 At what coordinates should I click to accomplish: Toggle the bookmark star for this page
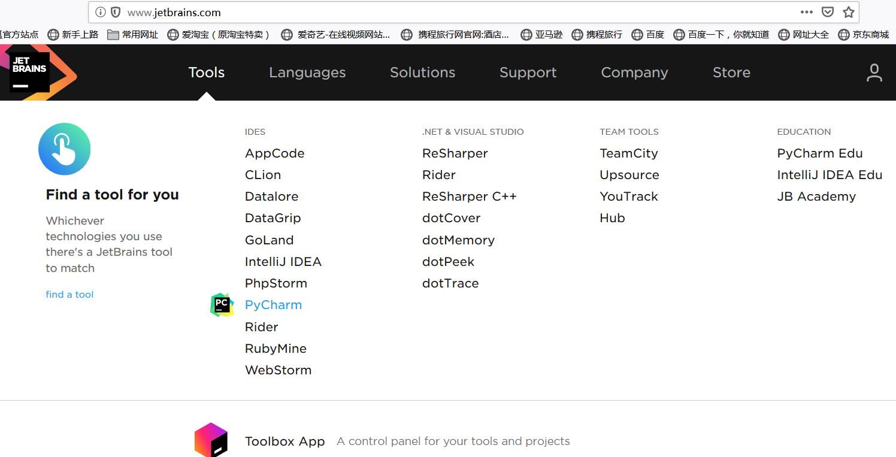pyautogui.click(x=848, y=11)
